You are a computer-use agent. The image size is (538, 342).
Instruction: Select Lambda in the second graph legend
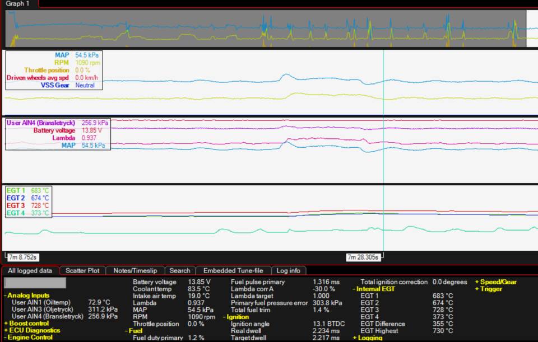[63, 138]
